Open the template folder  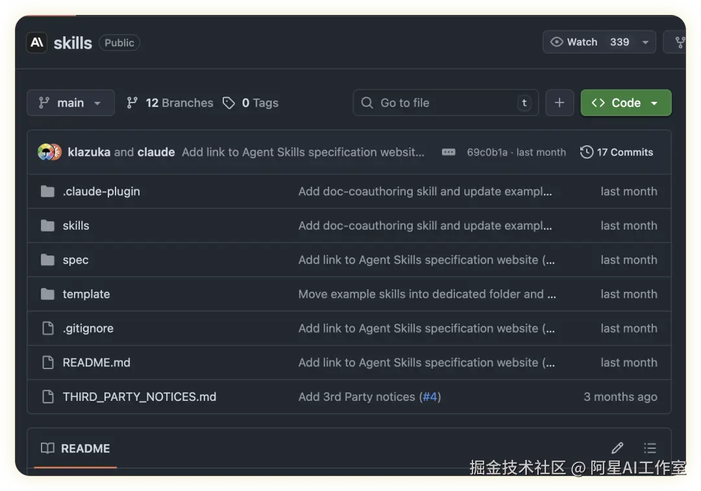point(86,294)
